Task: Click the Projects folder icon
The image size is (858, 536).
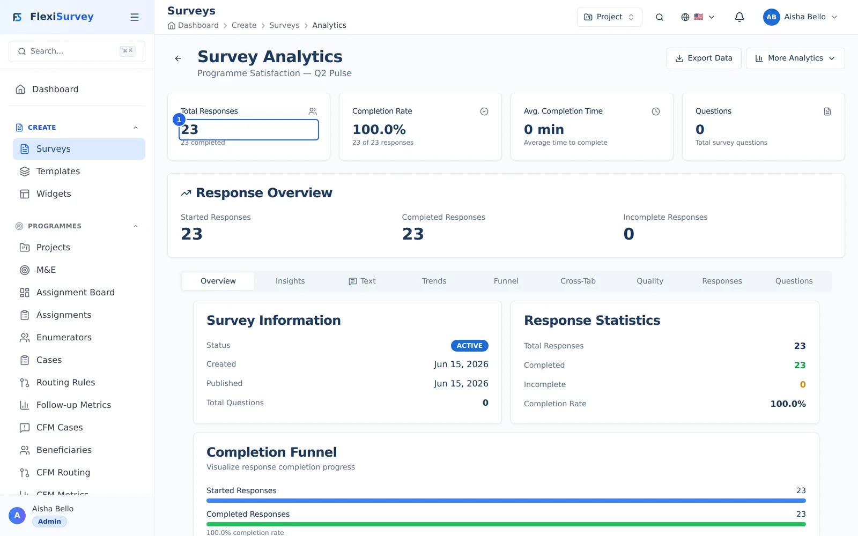Action: click(x=25, y=248)
